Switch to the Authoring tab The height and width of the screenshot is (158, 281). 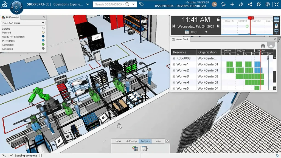coord(131,141)
